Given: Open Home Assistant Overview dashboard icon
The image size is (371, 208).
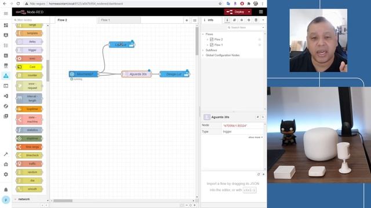Looking at the screenshot, I should tap(6, 25).
